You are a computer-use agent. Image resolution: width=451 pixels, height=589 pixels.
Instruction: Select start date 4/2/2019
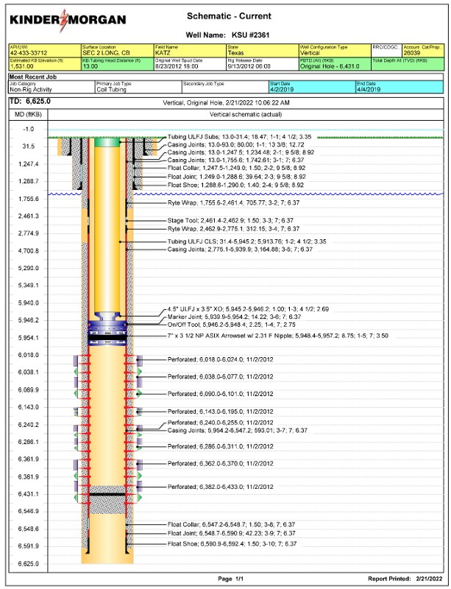pyautogui.click(x=282, y=90)
